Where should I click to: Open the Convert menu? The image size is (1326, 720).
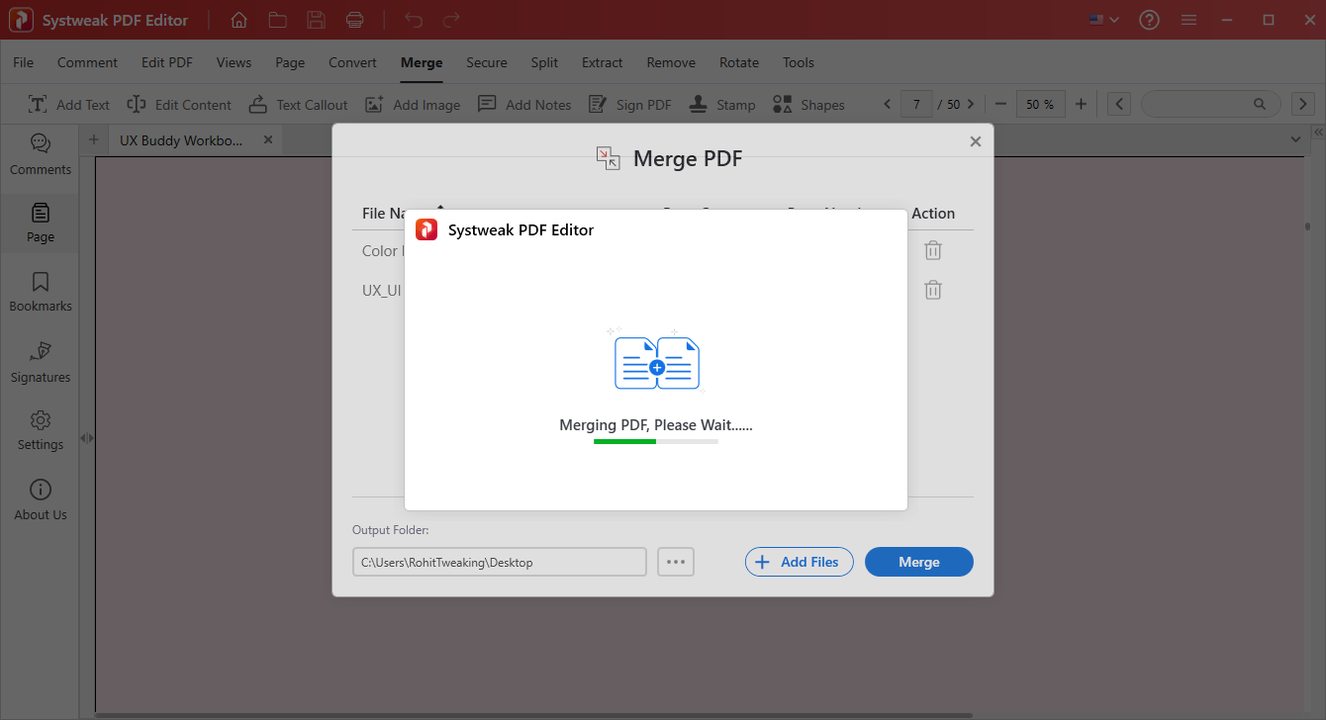point(352,62)
